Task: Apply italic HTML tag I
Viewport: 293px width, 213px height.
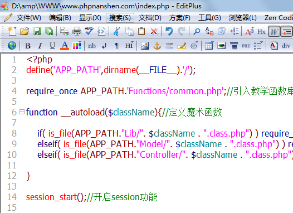Action: click(40, 46)
